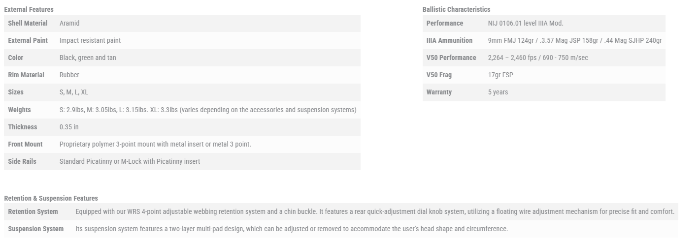This screenshot has height=239, width=699.
Task: Click the V50 Performance row label
Action: (451, 58)
